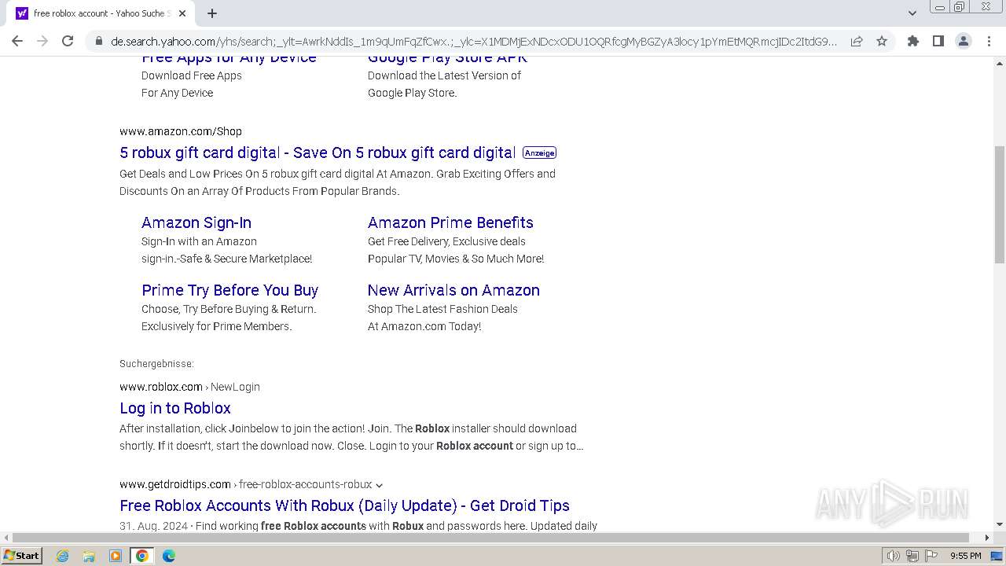Click horizontal scrollbar right arrow

pyautogui.click(x=987, y=538)
